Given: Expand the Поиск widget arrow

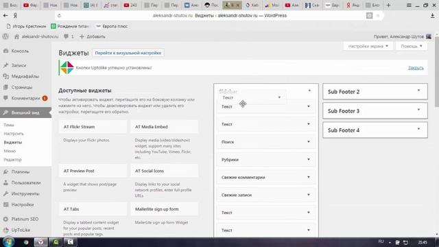Looking at the screenshot, I should pyautogui.click(x=309, y=142).
